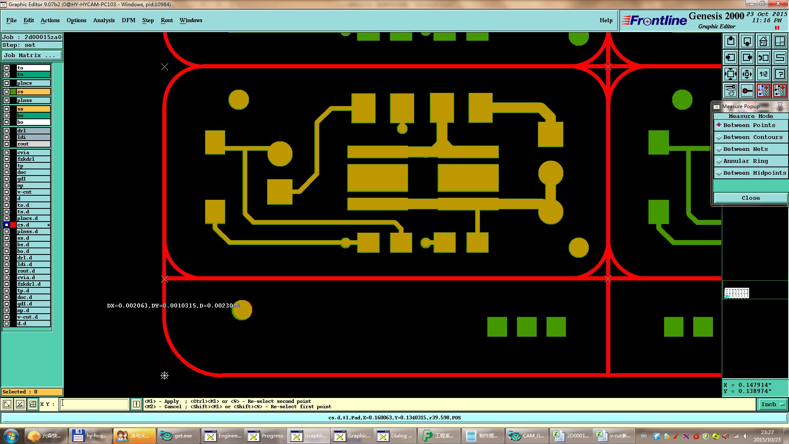
Task: Click the Home view icon
Action: click(763, 41)
